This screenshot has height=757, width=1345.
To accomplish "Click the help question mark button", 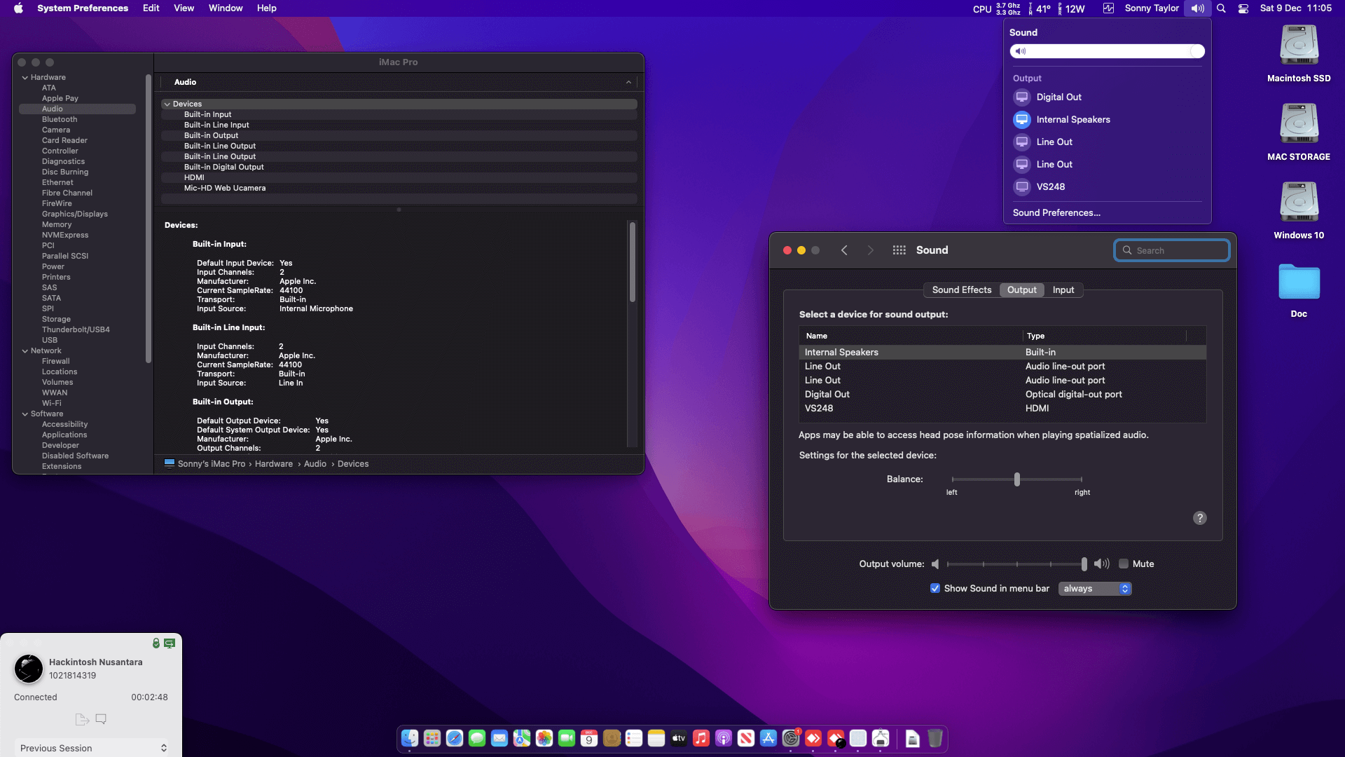I will click(x=1199, y=518).
